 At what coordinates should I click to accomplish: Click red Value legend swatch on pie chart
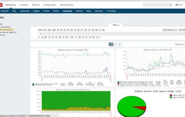(x=171, y=95)
